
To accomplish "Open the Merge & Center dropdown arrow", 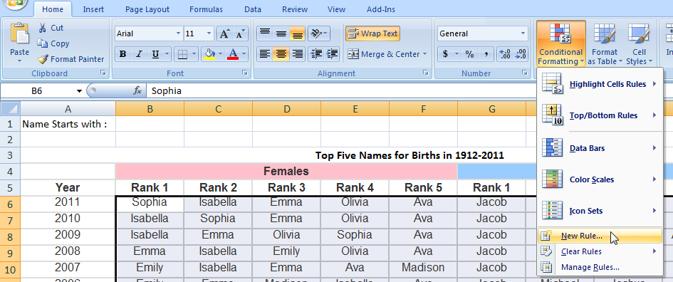I will [x=425, y=54].
